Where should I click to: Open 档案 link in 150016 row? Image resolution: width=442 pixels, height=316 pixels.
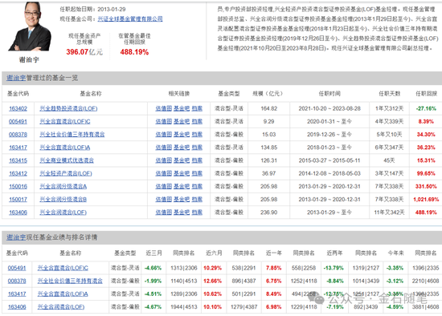point(197,187)
